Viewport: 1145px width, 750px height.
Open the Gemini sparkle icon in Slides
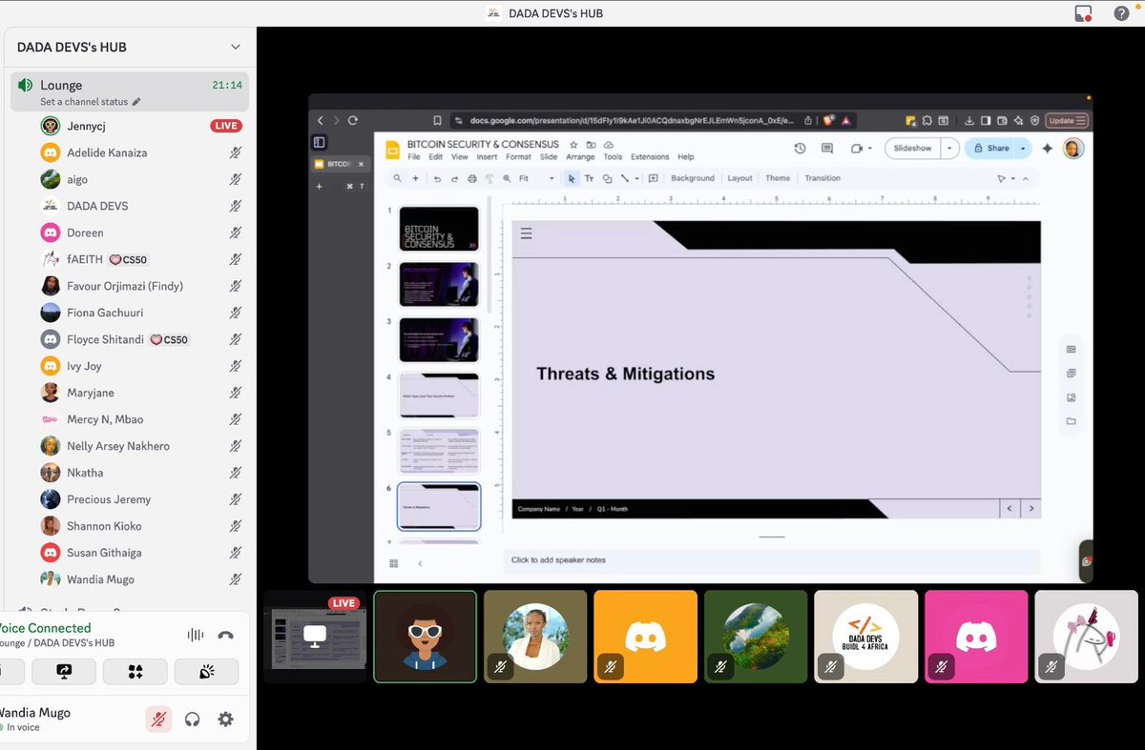coord(1047,149)
